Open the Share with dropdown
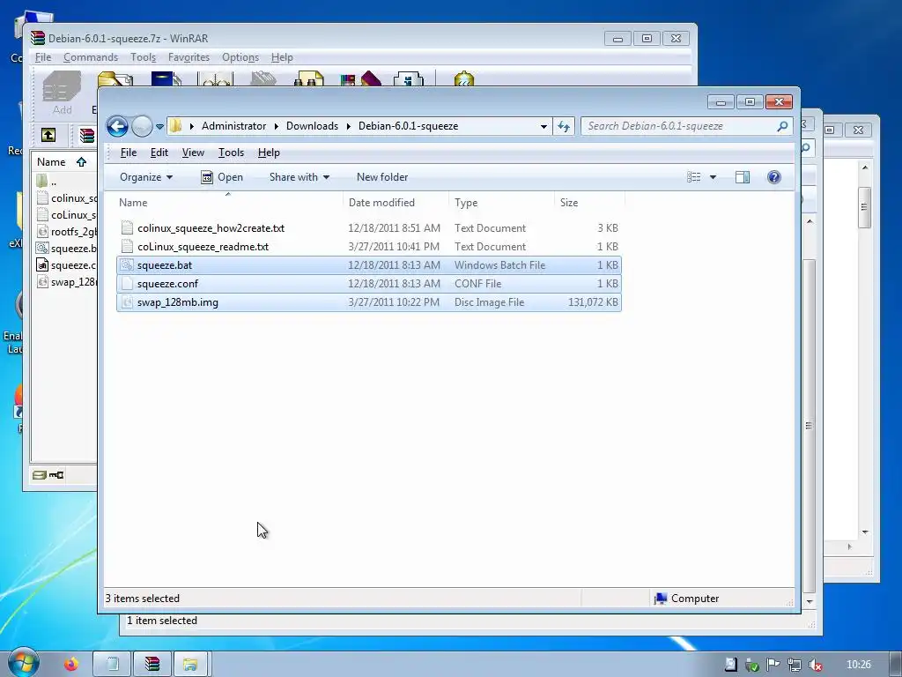 tap(299, 176)
